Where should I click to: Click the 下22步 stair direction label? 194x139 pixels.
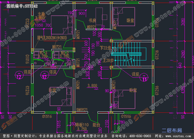coord(105,48)
